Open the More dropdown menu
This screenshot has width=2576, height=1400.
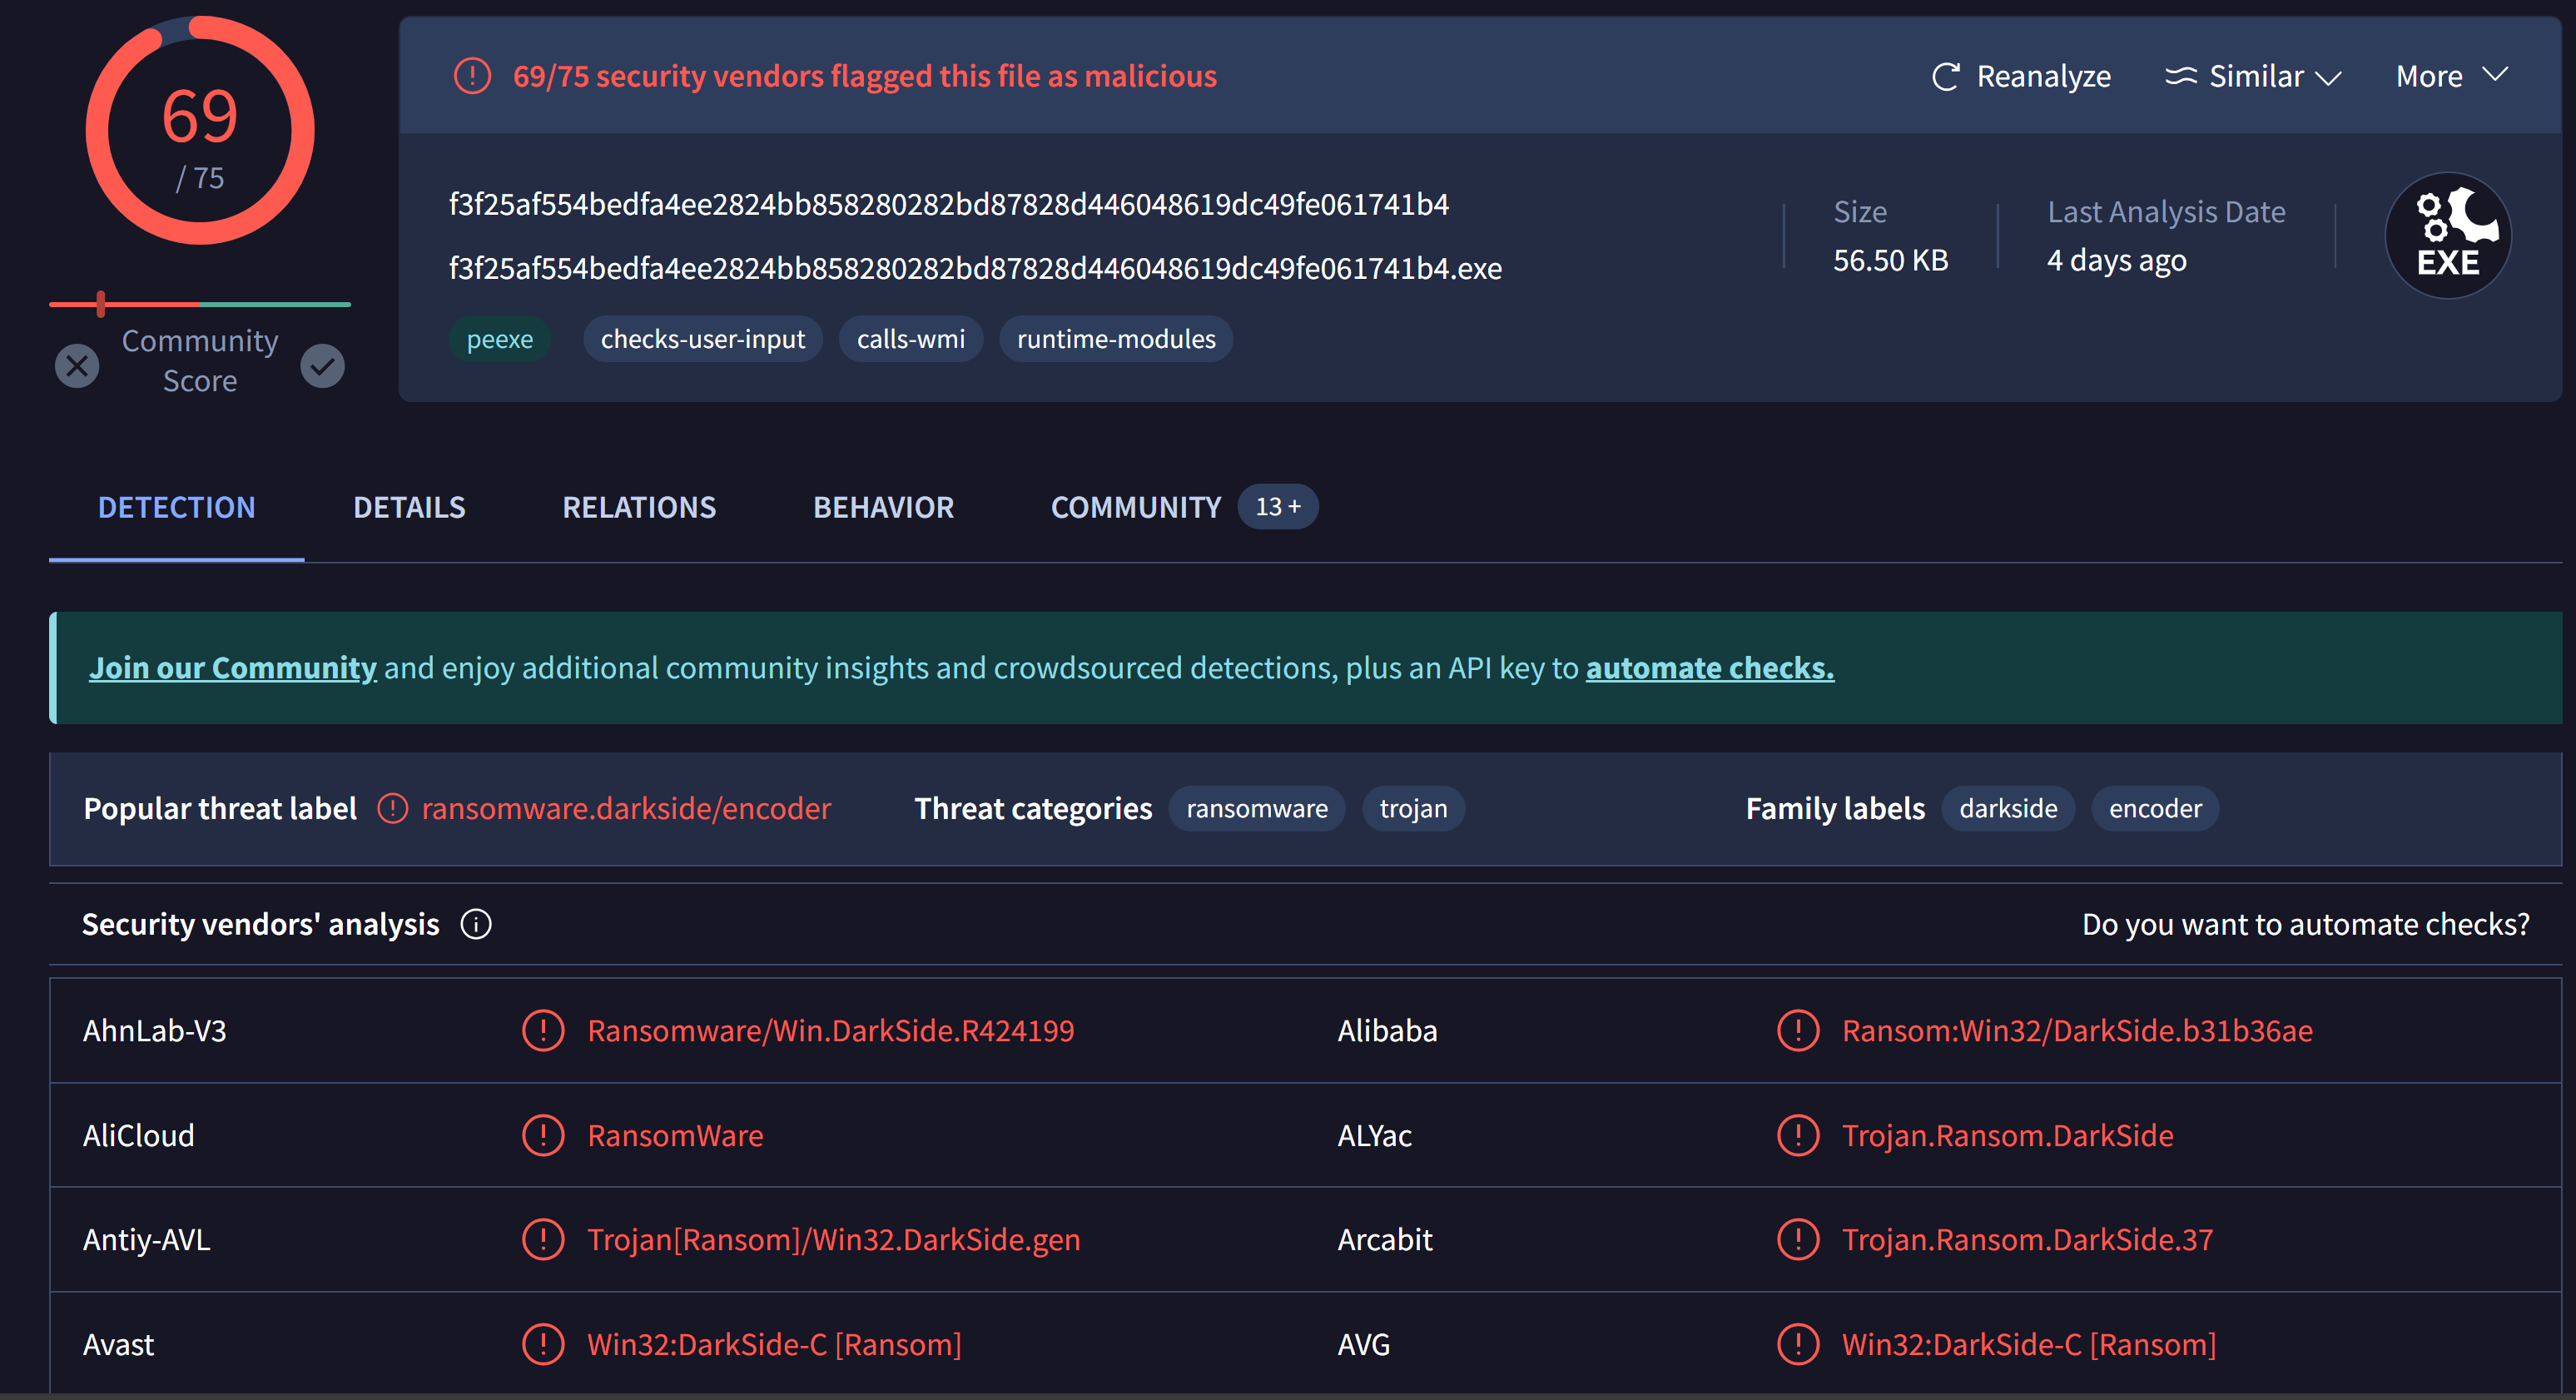tap(2451, 77)
